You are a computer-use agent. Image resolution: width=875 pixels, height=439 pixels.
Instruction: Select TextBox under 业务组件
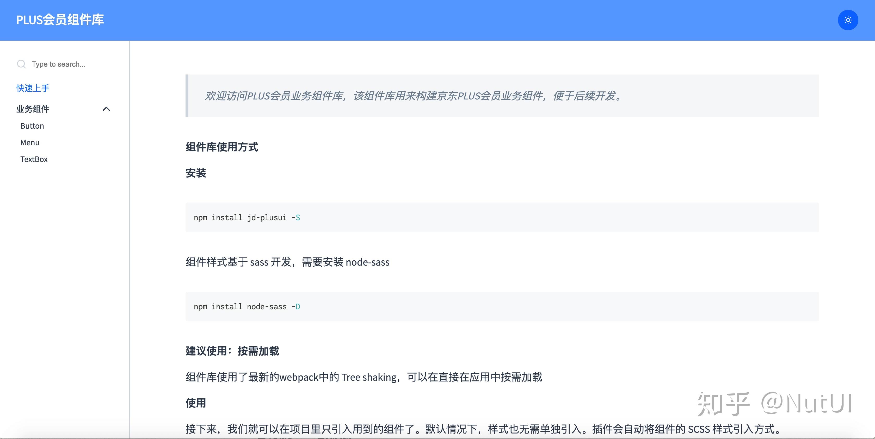[x=34, y=159]
